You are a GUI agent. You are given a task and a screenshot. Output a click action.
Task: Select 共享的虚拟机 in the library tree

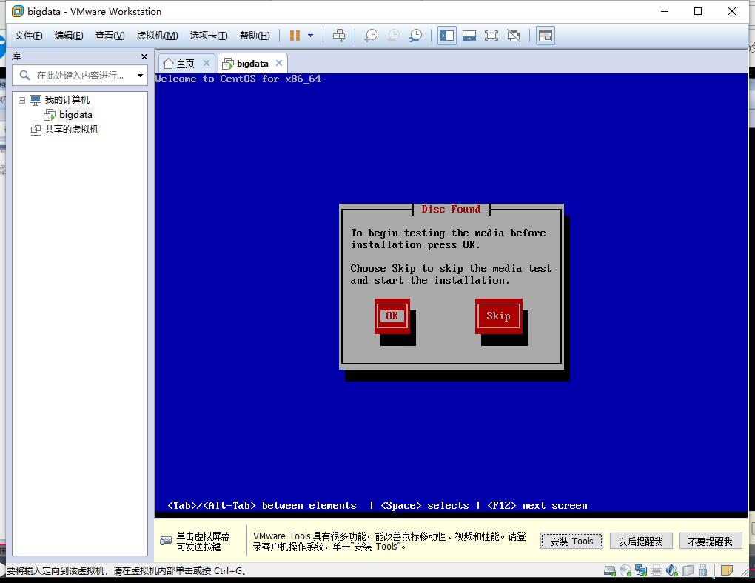click(71, 129)
